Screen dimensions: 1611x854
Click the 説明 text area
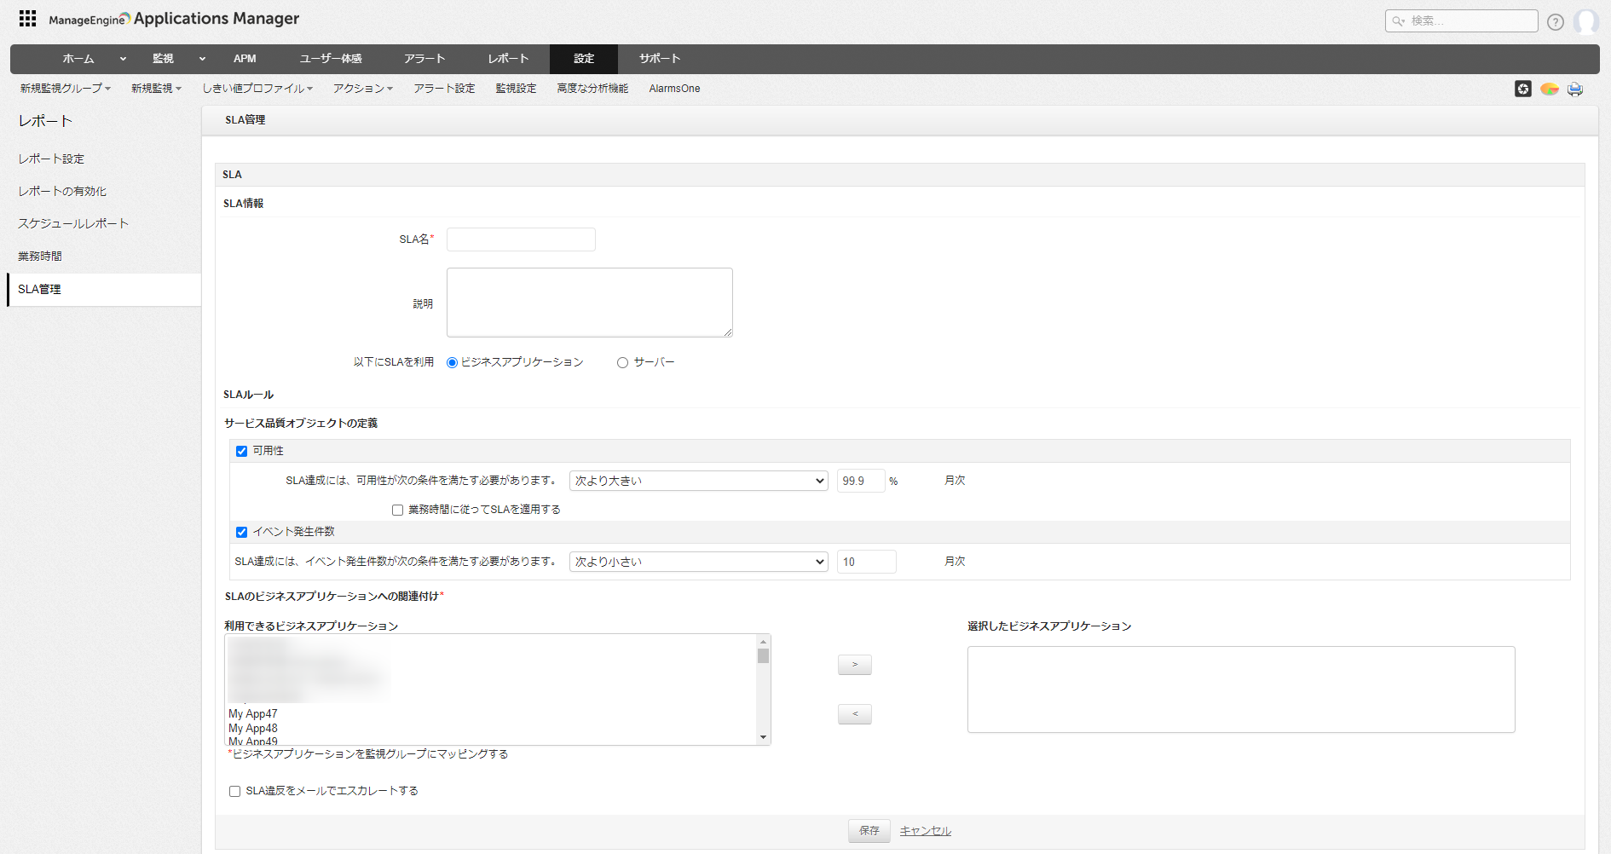pos(590,303)
